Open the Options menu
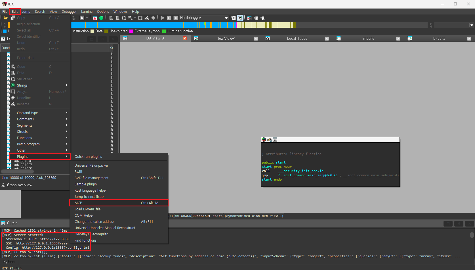This screenshot has height=270, width=475. pos(103,12)
